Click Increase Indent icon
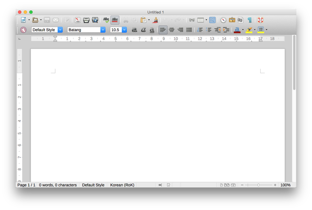This screenshot has height=210, width=312. pyautogui.click(x=226, y=30)
